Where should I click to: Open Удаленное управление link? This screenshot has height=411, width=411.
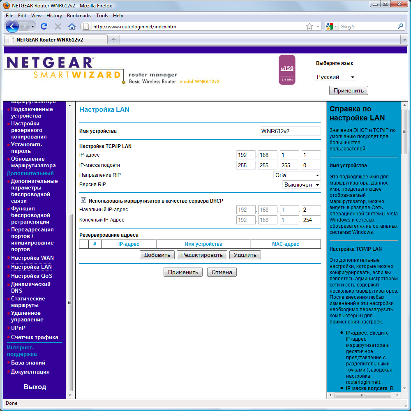click(x=27, y=316)
